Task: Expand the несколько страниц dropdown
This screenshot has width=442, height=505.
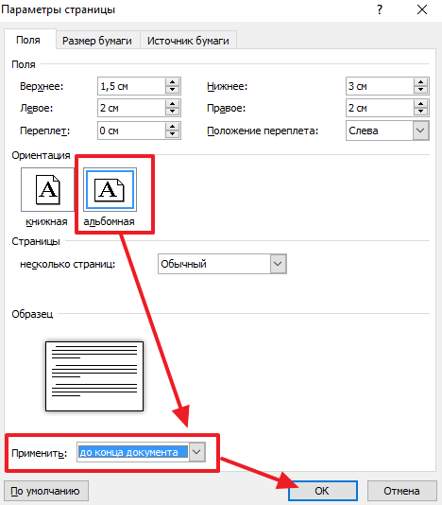Action: click(x=278, y=264)
